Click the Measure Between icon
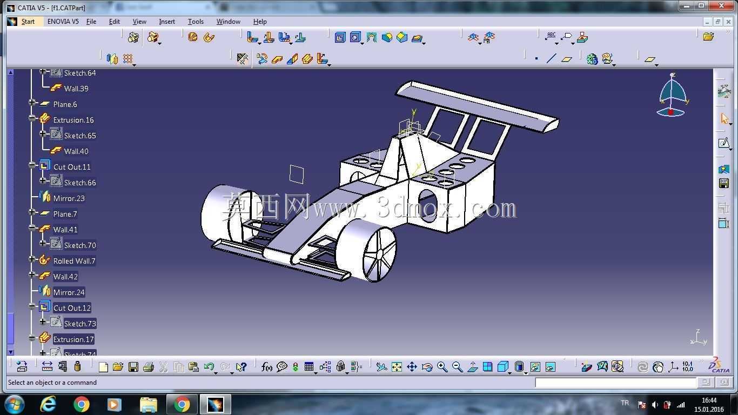The image size is (738, 415). tap(47, 366)
